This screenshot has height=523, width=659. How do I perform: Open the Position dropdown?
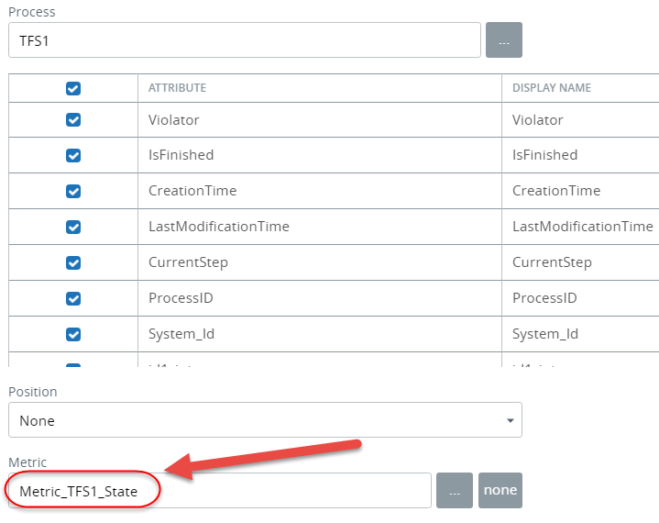click(265, 420)
